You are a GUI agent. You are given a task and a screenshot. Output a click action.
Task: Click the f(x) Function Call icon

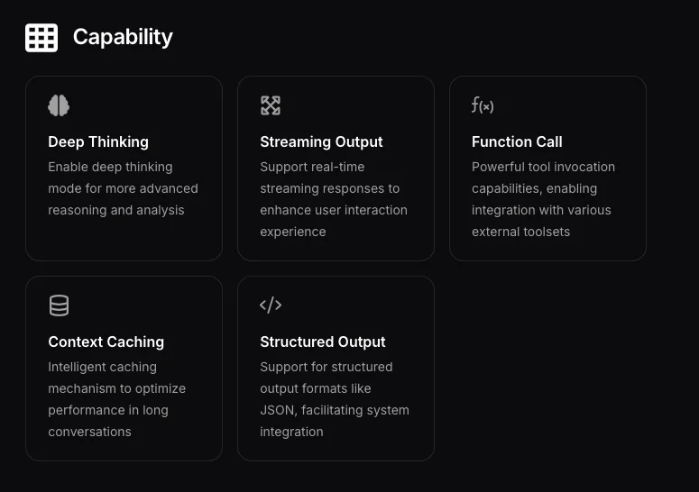pos(483,105)
